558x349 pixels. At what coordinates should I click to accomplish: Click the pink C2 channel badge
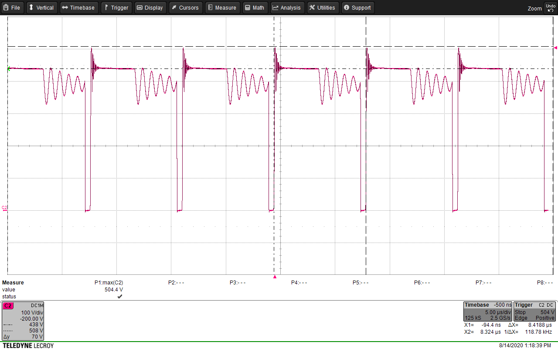tap(8, 306)
